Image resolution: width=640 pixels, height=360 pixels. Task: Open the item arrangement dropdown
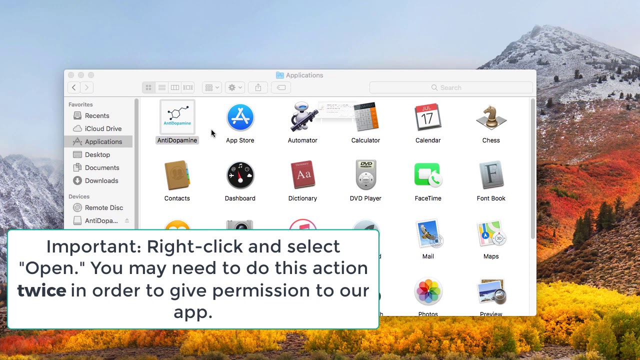(212, 87)
